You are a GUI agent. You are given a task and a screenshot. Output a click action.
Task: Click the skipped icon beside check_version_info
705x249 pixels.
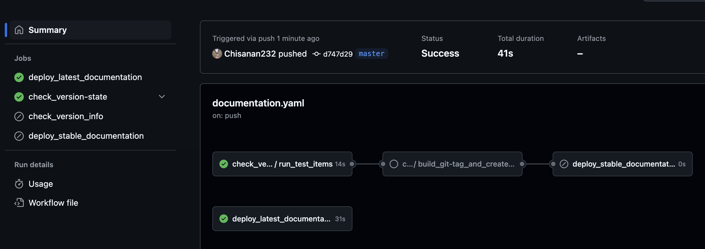coord(19,116)
